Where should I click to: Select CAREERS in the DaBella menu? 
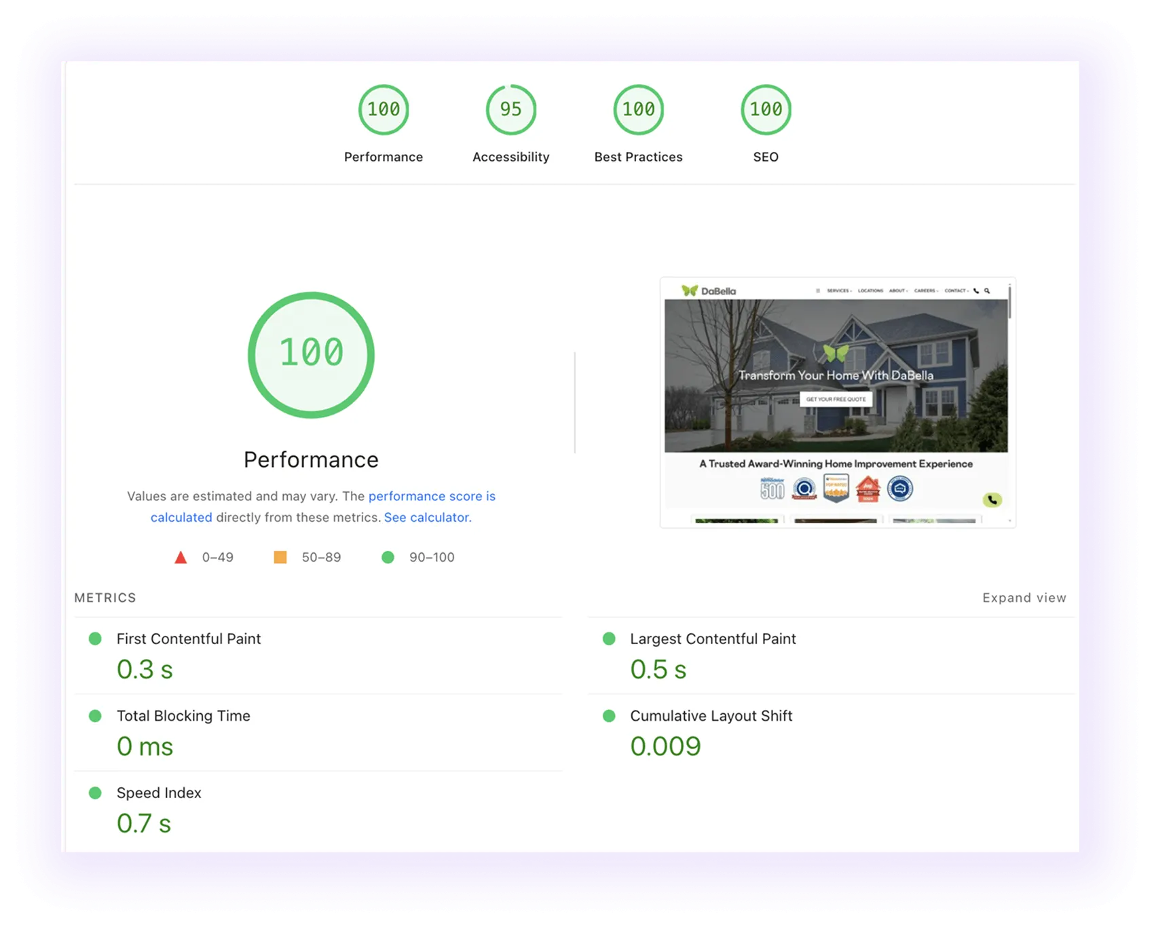pos(925,290)
